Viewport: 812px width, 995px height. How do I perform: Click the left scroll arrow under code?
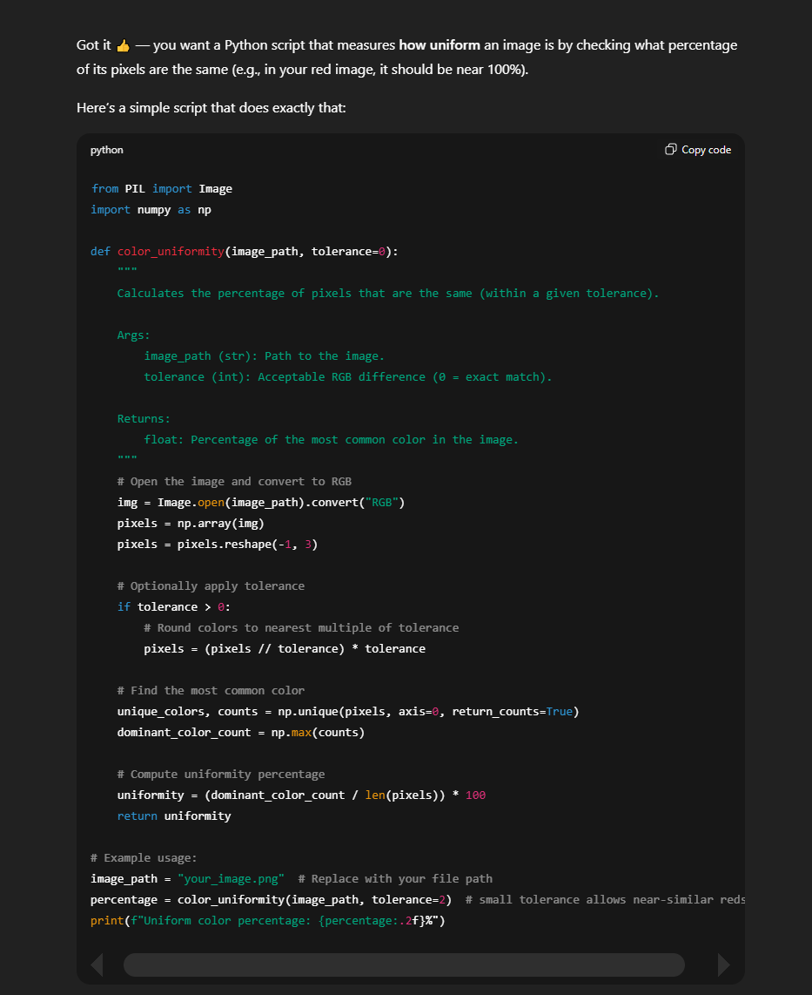pyautogui.click(x=97, y=965)
